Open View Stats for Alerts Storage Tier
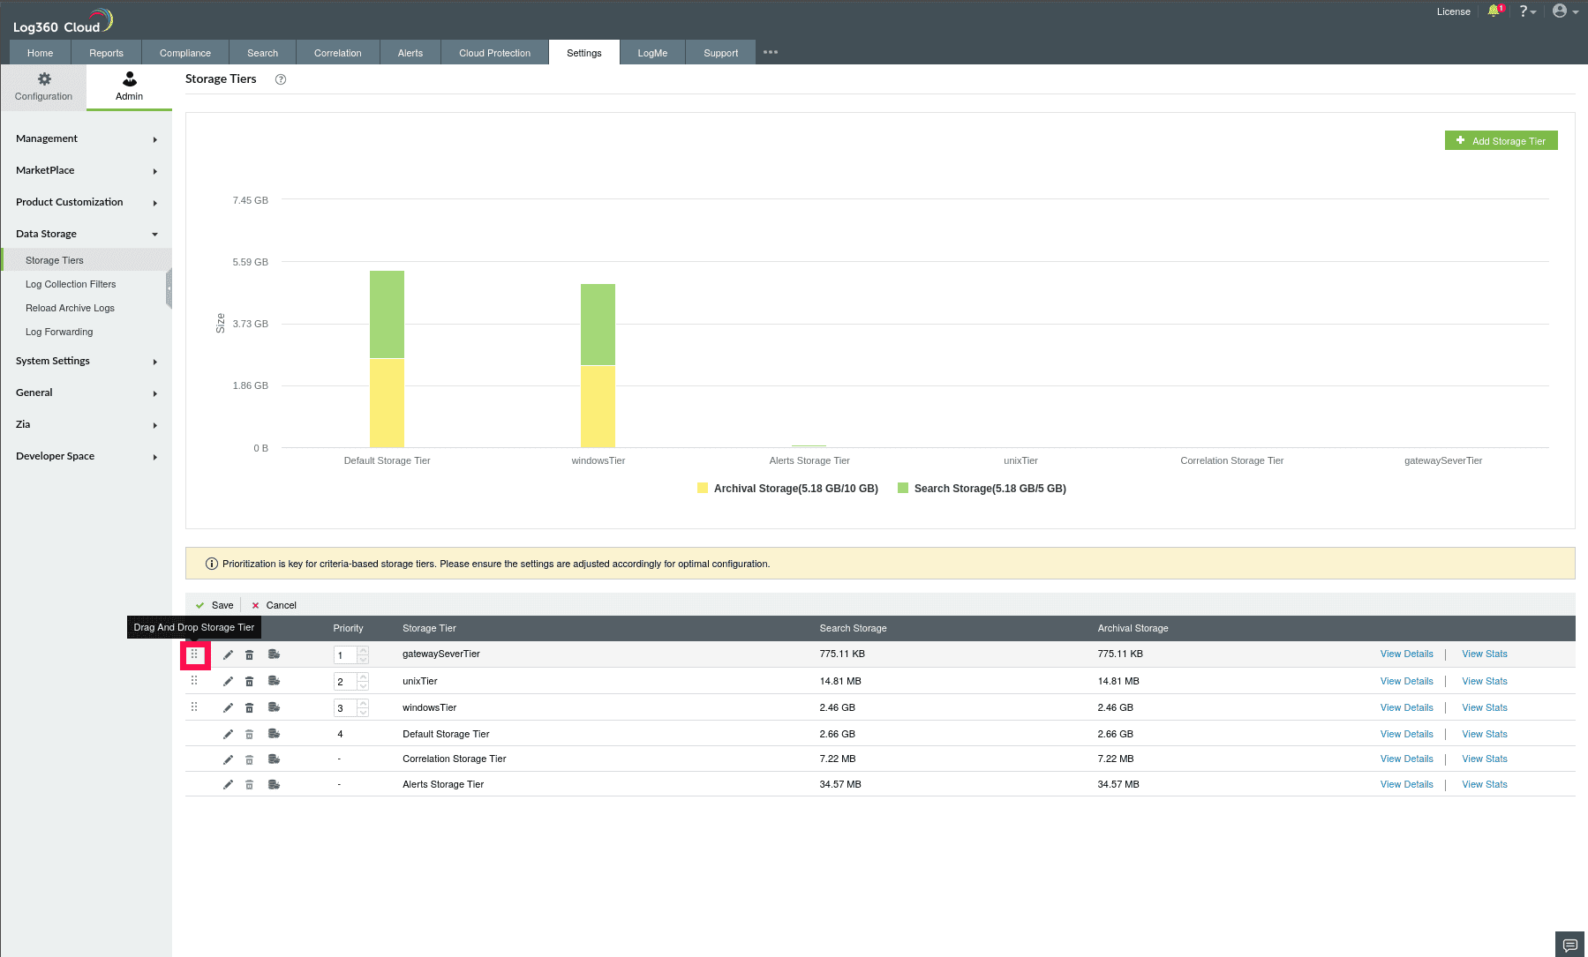This screenshot has width=1588, height=957. point(1484,784)
